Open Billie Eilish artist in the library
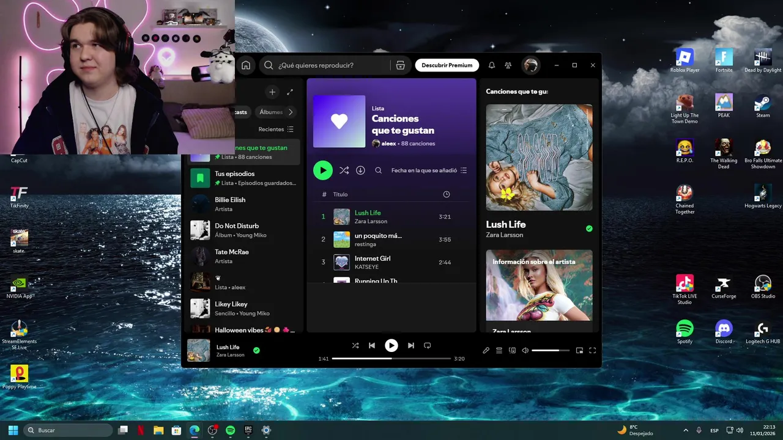783x440 pixels. click(243, 204)
